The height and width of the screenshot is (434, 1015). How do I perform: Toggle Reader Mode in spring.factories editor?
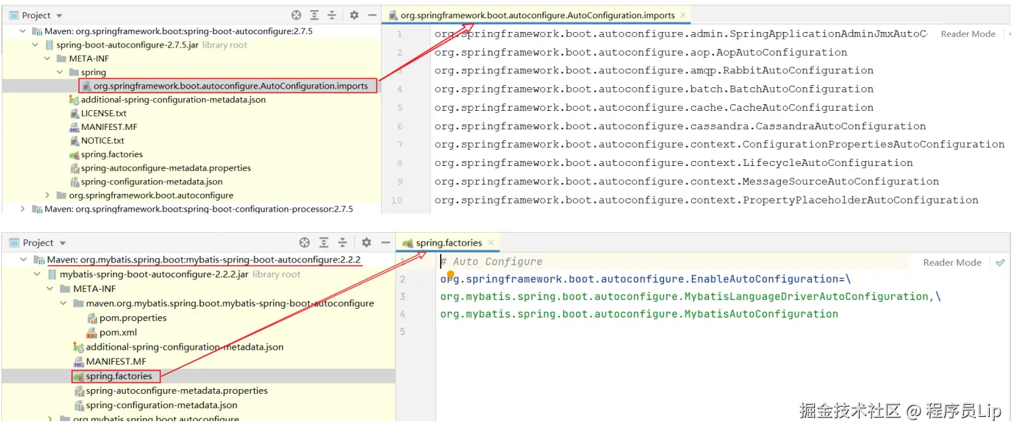coord(952,262)
